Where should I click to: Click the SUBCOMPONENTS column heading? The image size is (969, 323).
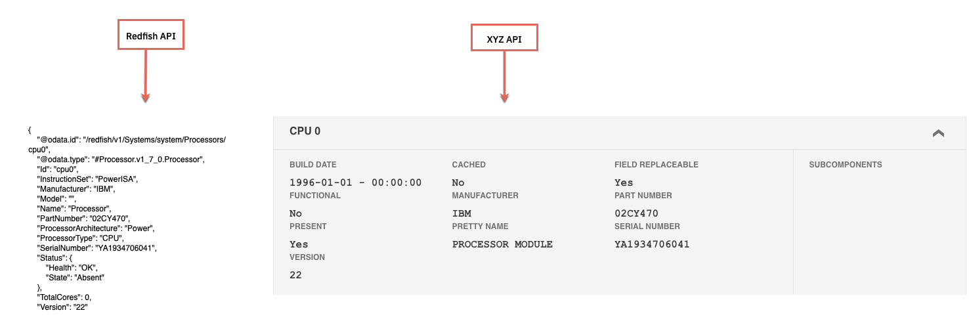point(846,165)
